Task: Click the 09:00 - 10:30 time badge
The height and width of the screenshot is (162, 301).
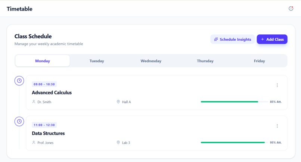Action: click(x=44, y=84)
